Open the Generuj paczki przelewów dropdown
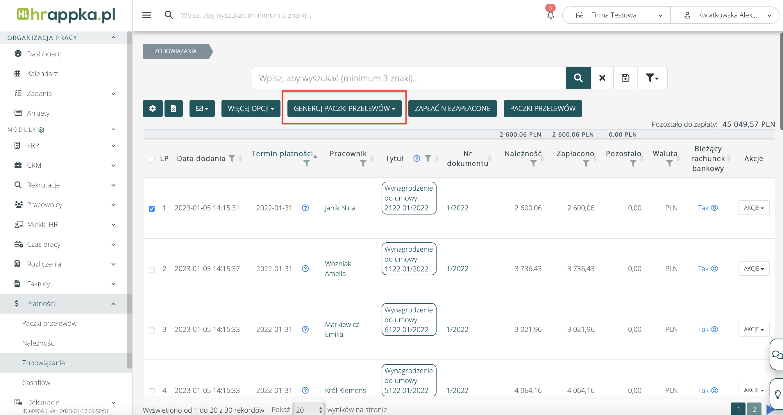Viewport: 783px width, 415px height. click(344, 108)
